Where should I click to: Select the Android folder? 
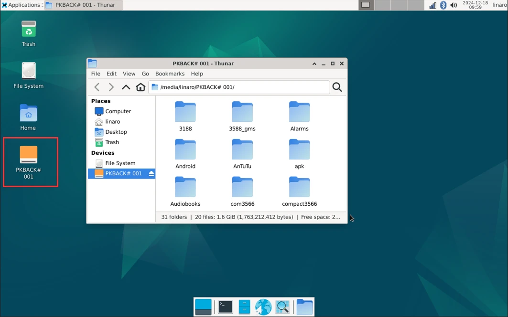(x=185, y=154)
